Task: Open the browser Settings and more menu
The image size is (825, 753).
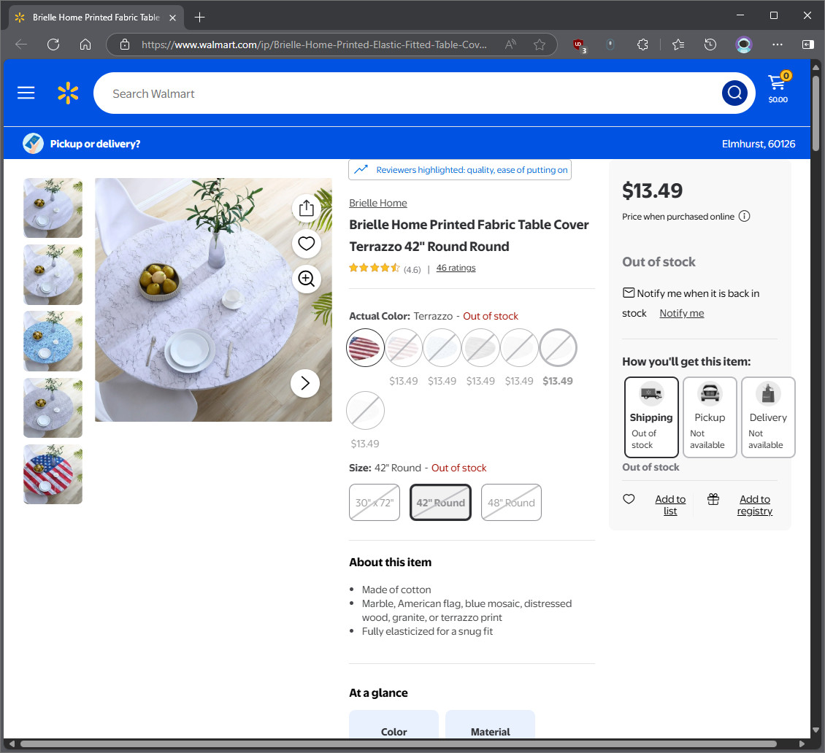Action: pyautogui.click(x=777, y=45)
